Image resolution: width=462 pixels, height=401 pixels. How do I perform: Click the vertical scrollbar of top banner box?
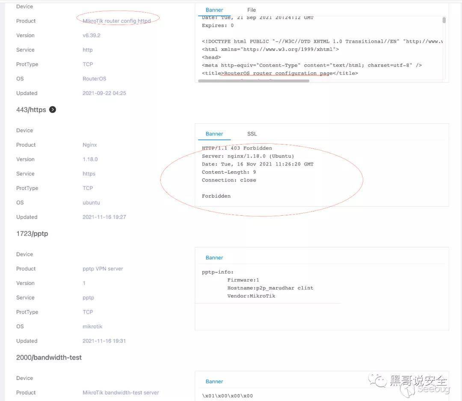(444, 20)
